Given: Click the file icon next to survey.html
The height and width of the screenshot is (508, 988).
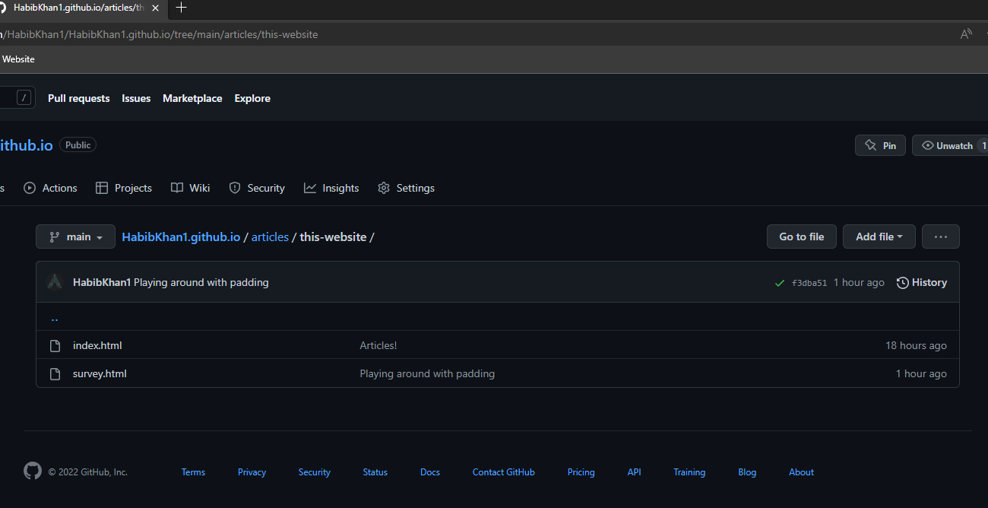Looking at the screenshot, I should pos(55,374).
